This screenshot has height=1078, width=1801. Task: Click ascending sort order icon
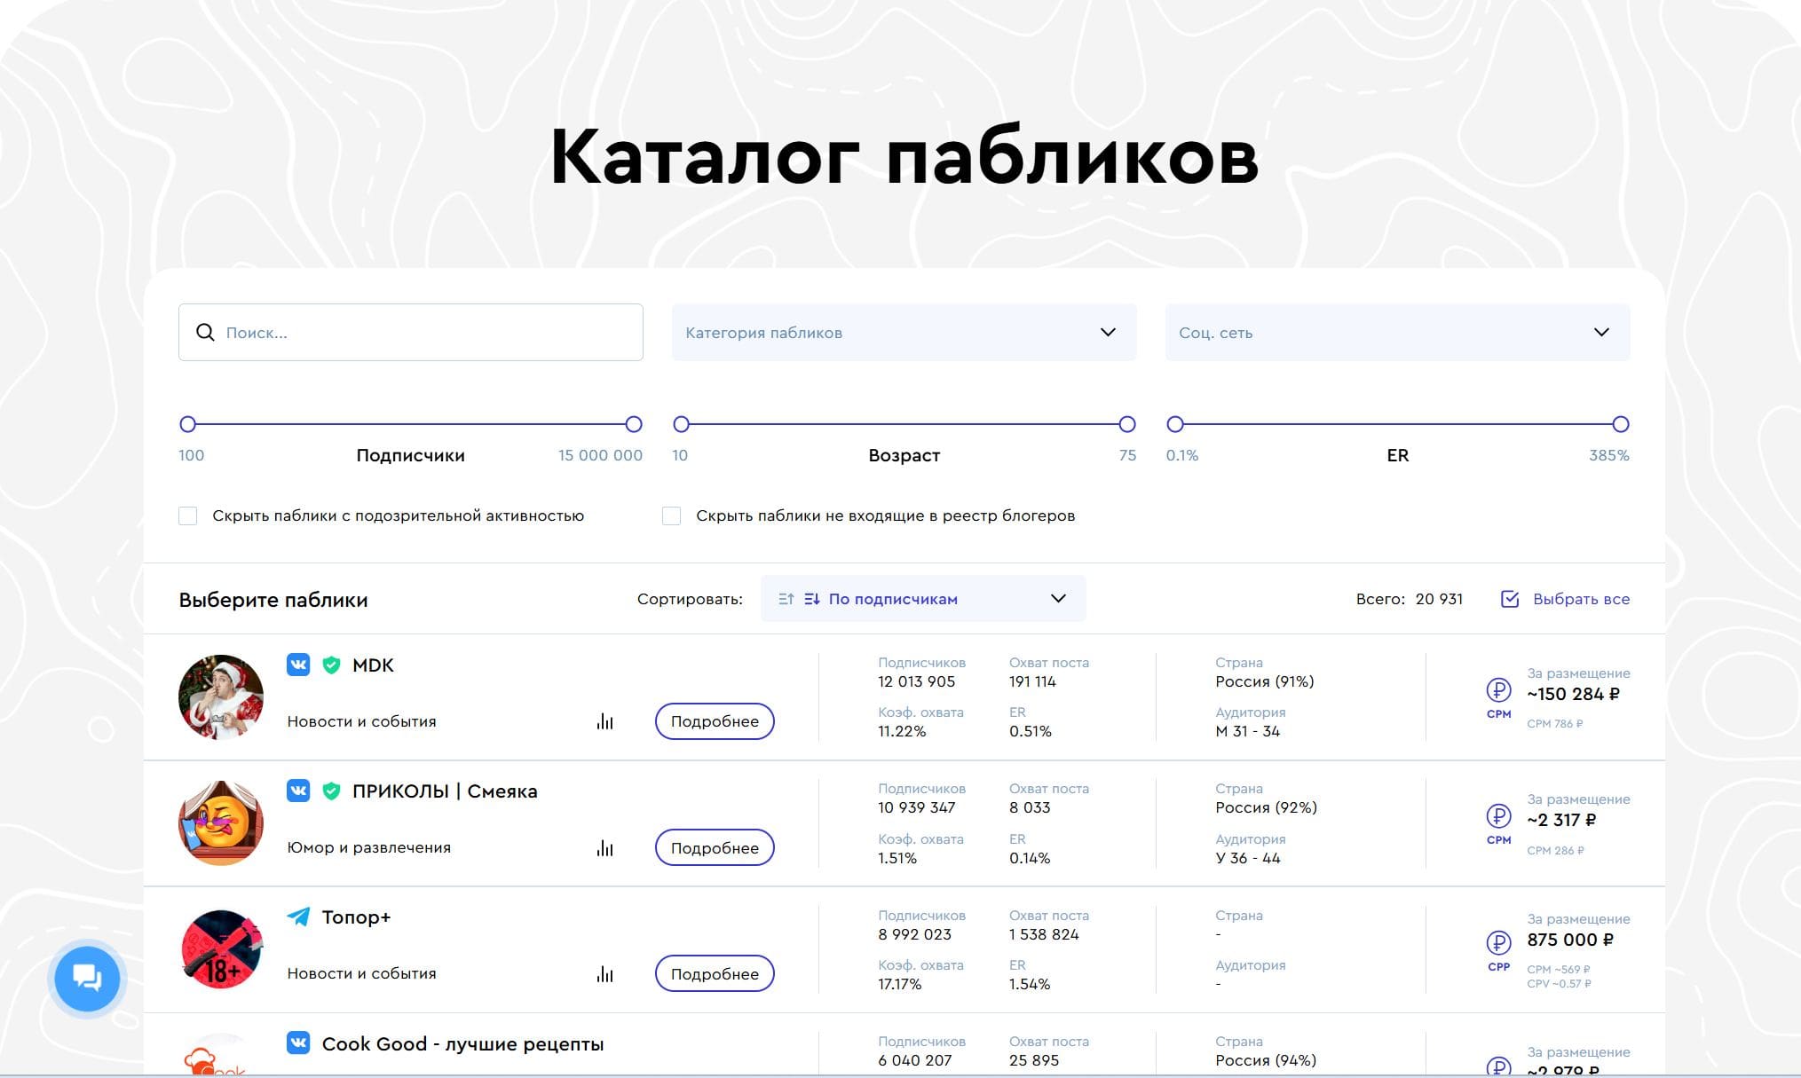[x=786, y=599]
